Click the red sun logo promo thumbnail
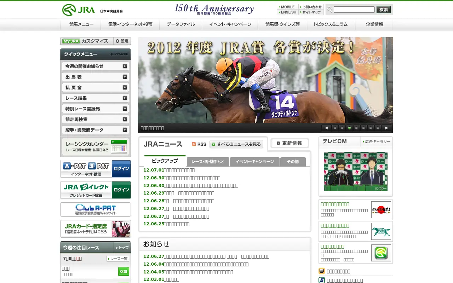Viewport: 453px width, 283px height. [x=381, y=210]
